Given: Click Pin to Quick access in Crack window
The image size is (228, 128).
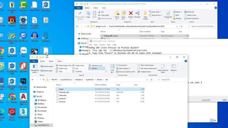Looking at the screenshot, I should (x=80, y=15).
